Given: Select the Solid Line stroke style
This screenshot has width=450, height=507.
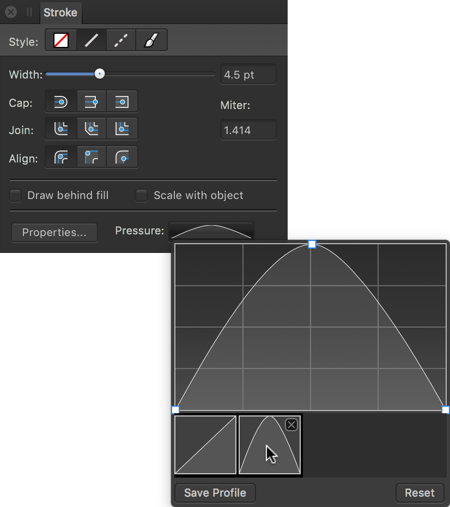Looking at the screenshot, I should coord(92,40).
